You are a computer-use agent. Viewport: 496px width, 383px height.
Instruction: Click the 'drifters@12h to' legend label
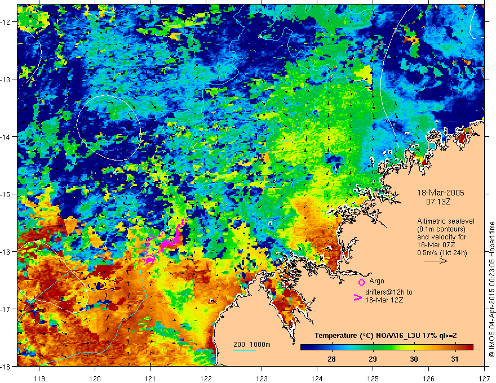pos(389,292)
